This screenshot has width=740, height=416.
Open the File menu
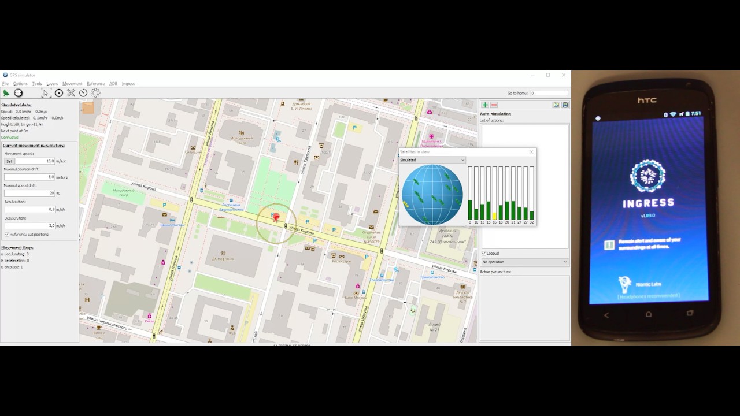(5, 84)
